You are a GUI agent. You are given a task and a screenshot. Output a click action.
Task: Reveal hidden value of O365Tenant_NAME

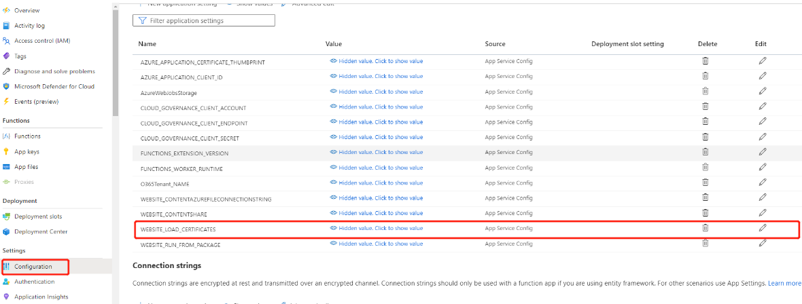point(377,183)
